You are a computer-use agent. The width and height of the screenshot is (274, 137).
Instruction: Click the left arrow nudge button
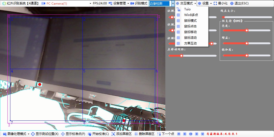point(185,134)
